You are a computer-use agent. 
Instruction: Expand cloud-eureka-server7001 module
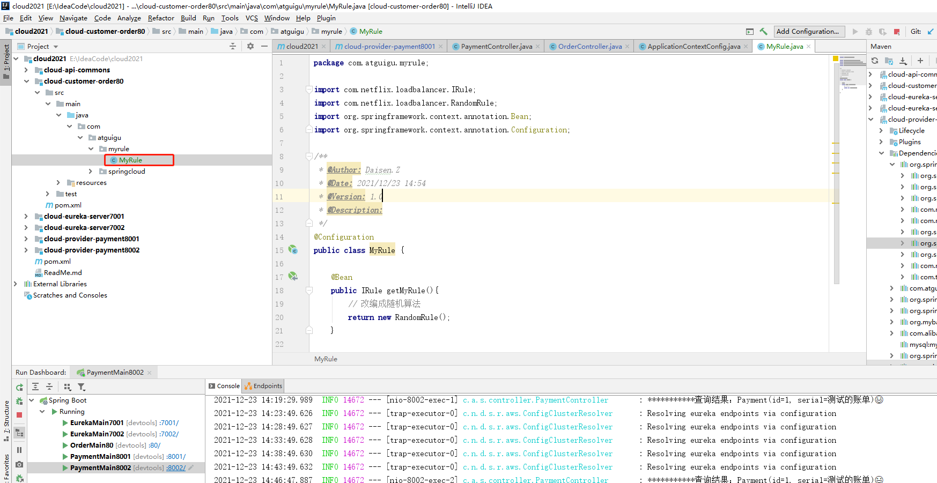click(x=26, y=217)
